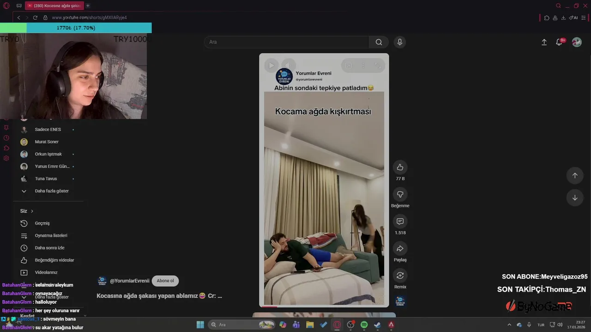
Task: Click the Abone ol subscribe button
Action: pyautogui.click(x=165, y=281)
